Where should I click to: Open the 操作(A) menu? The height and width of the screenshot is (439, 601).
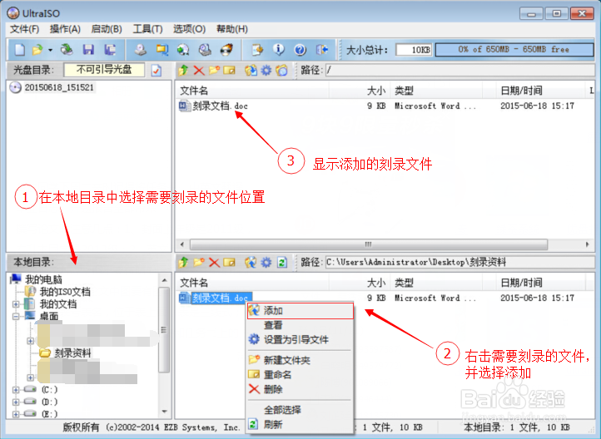65,29
